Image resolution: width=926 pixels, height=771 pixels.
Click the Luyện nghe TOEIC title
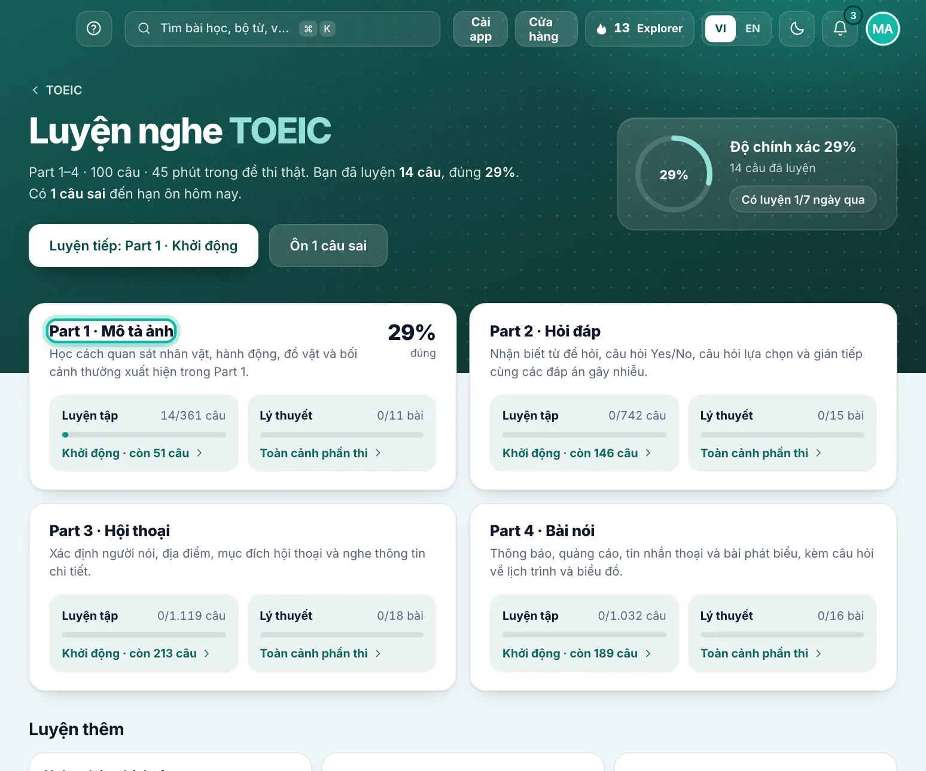[180, 131]
